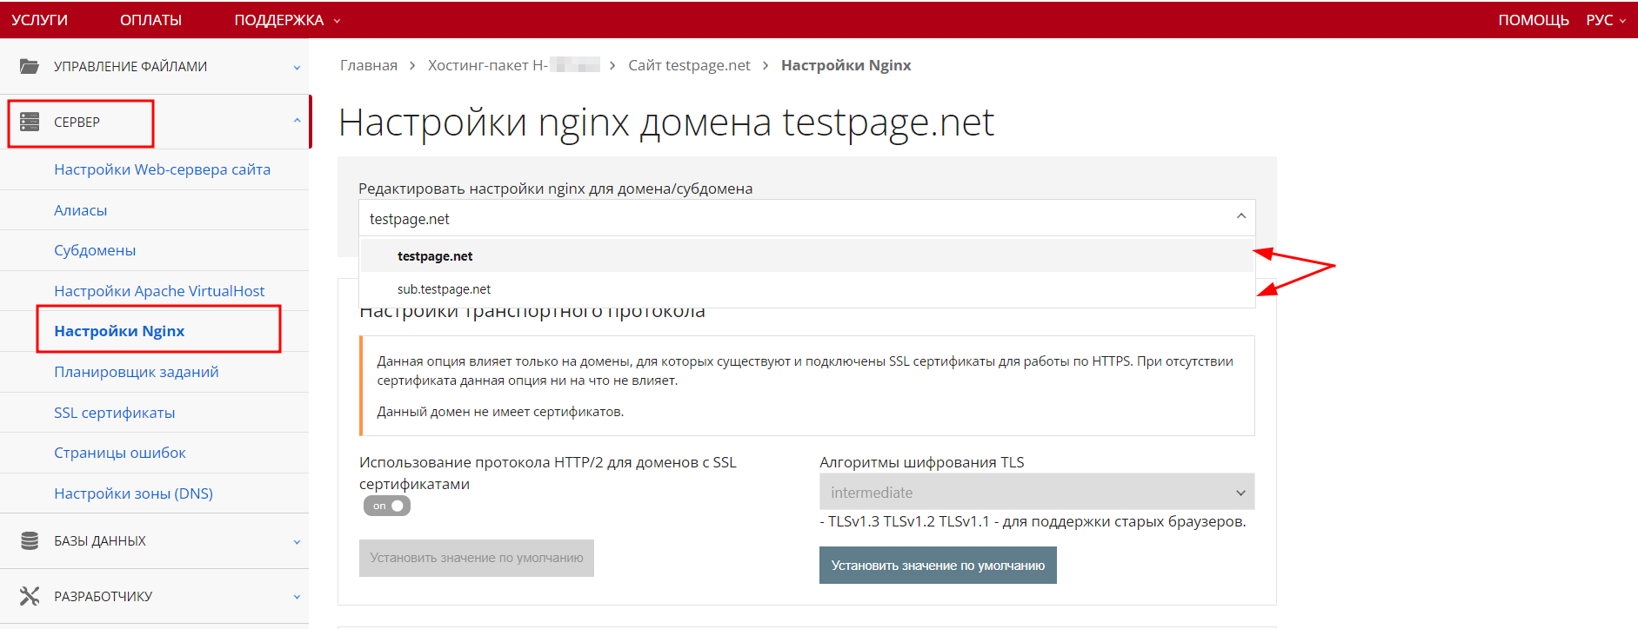Select testpage.net option in dropdown list
The height and width of the screenshot is (629, 1638).
coord(806,255)
